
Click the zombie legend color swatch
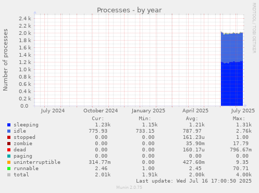tap(9, 144)
